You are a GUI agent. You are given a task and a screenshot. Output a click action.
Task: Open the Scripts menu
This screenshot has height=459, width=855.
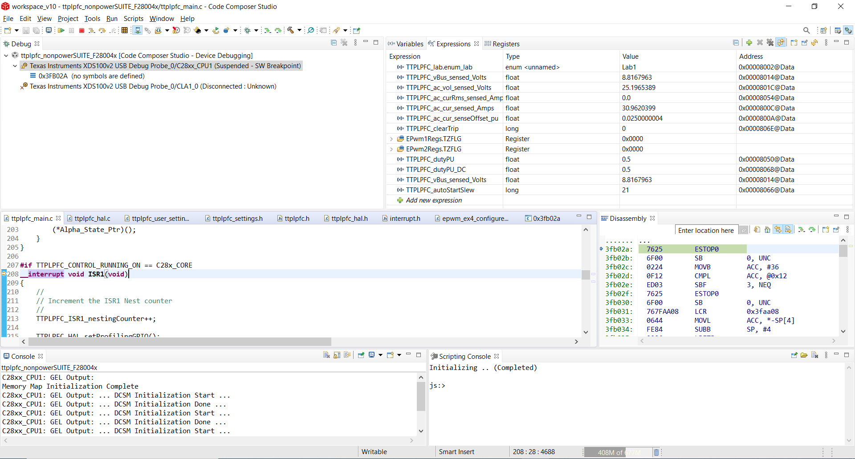click(133, 19)
